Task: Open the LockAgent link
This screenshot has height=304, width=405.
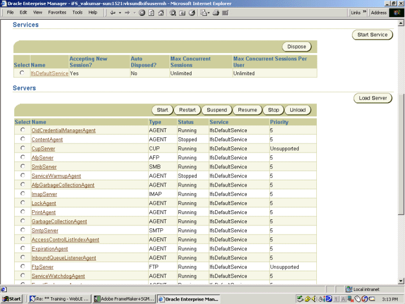Action: (x=43, y=203)
